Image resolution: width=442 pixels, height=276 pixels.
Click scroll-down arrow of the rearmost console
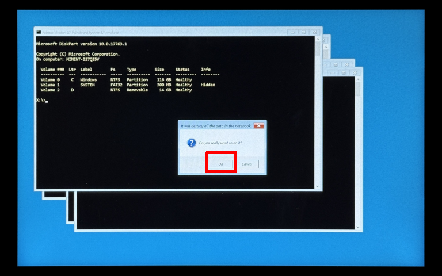[x=359, y=227]
